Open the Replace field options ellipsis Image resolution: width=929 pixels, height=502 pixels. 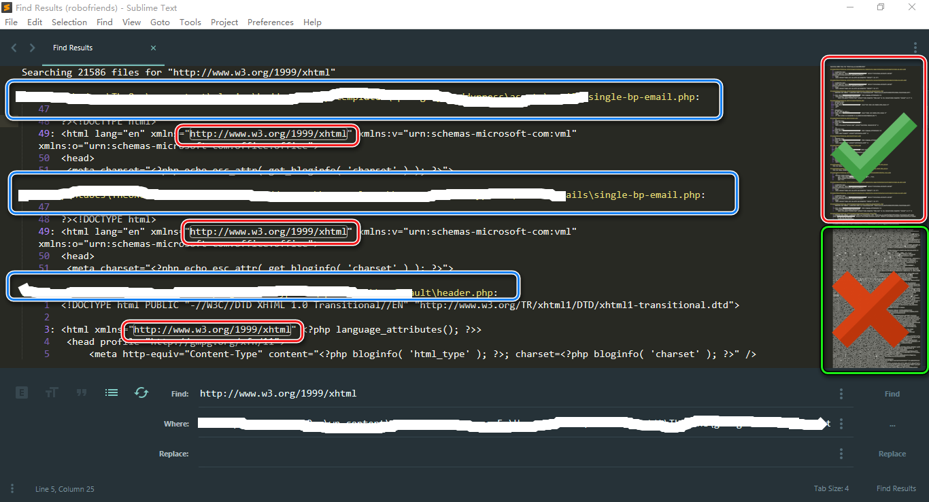[x=841, y=453]
